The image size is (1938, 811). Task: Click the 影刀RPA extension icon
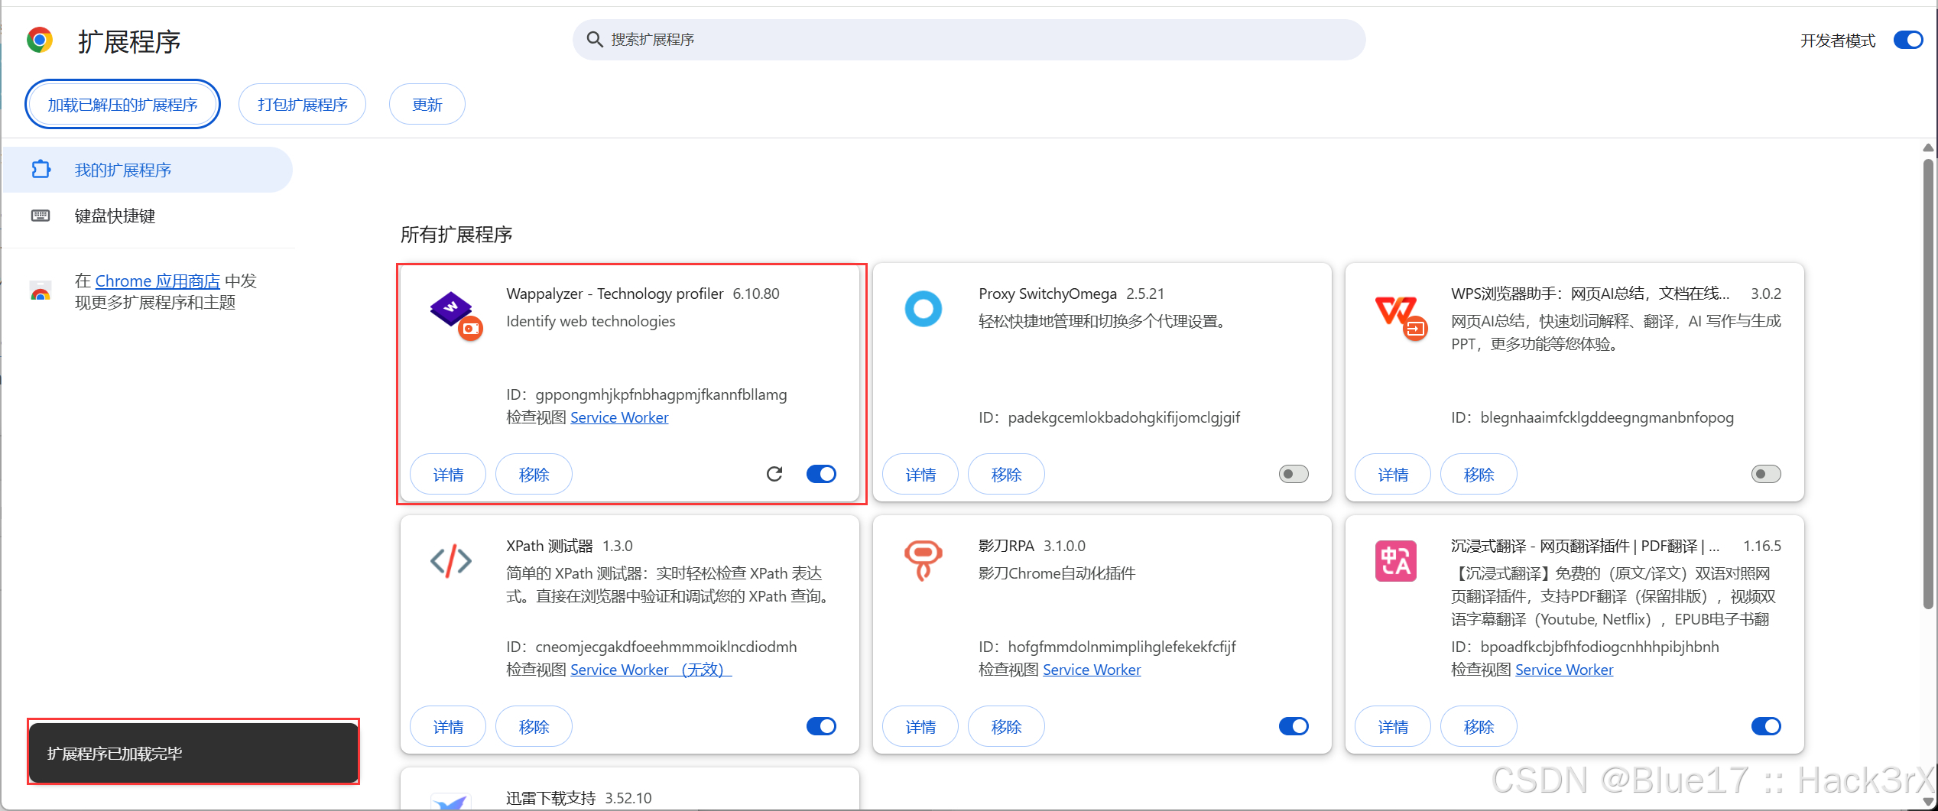(x=924, y=561)
